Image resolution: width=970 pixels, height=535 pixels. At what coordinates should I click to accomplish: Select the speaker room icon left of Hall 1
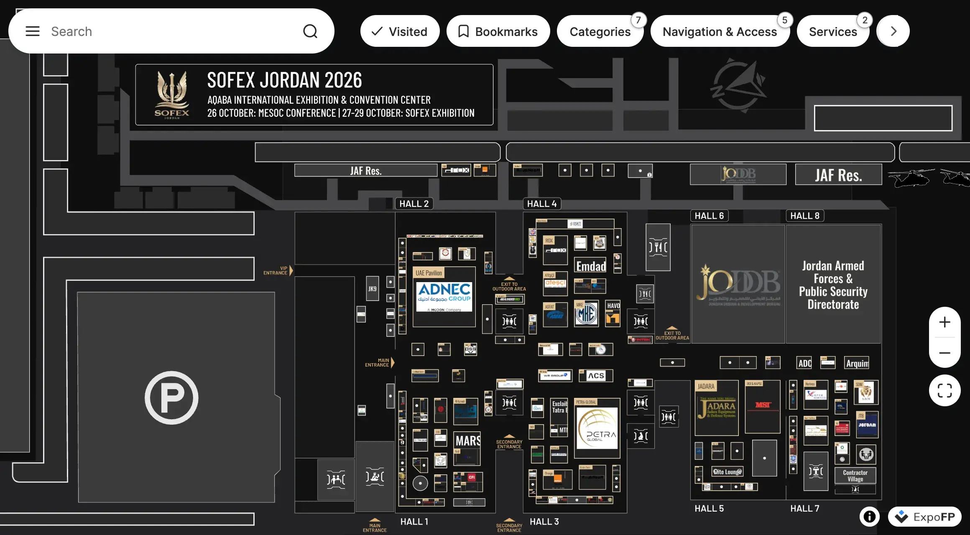click(375, 476)
